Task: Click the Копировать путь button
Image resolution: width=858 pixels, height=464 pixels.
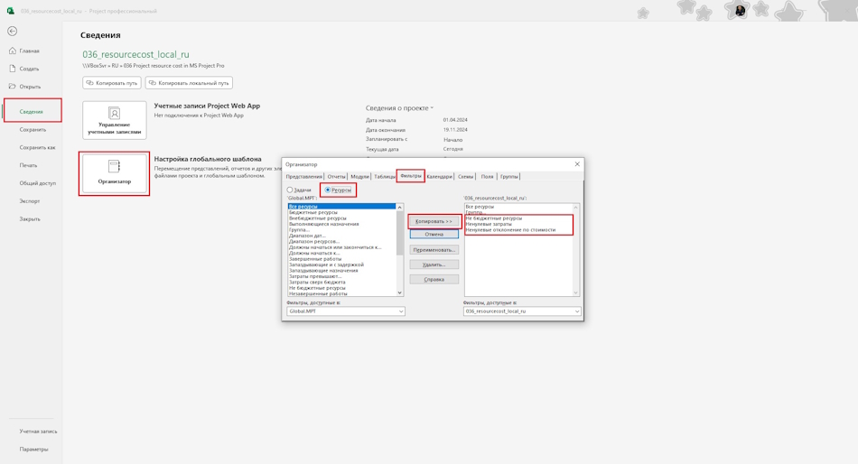Action: coord(112,83)
